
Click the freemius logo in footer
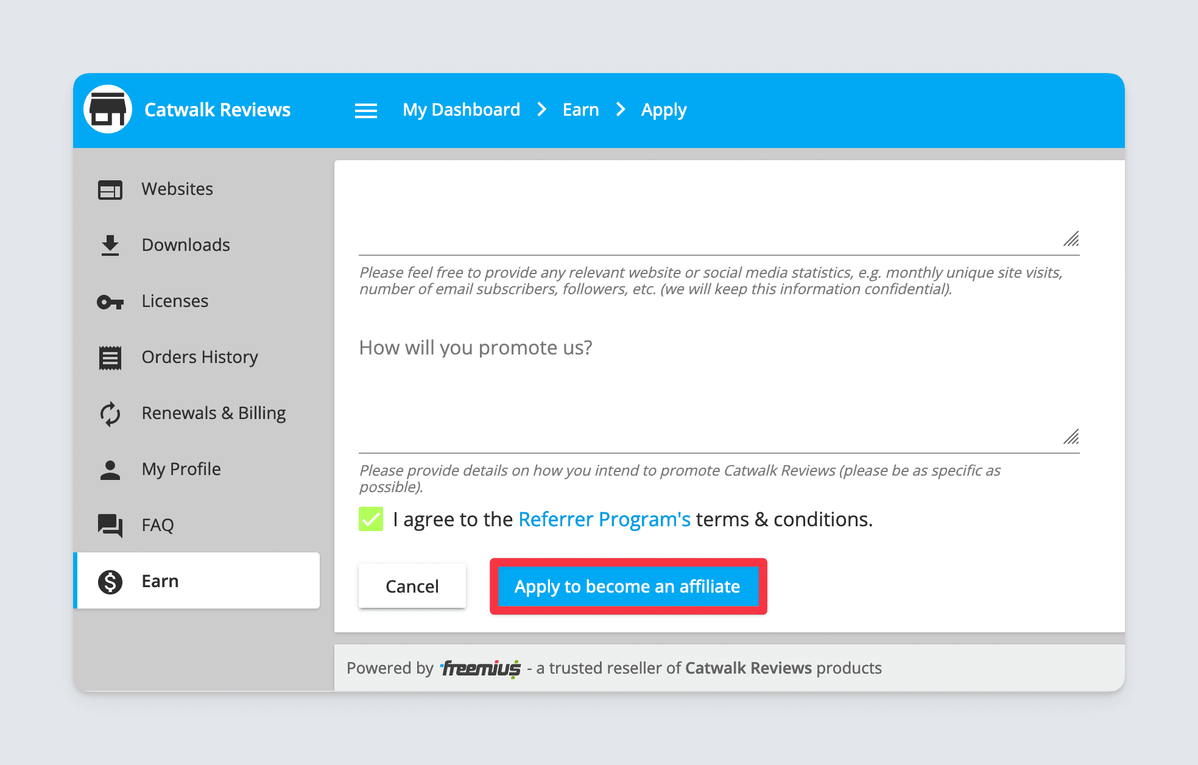pos(481,668)
